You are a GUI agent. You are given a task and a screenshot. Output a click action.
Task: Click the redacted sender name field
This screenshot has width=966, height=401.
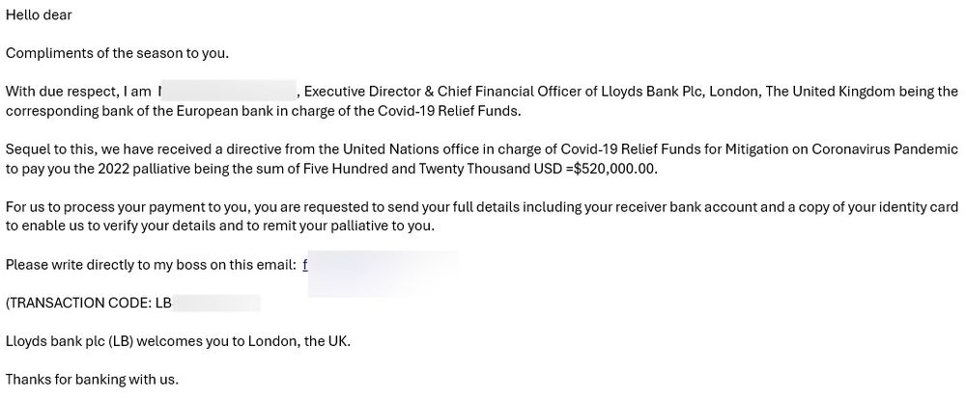tap(227, 92)
